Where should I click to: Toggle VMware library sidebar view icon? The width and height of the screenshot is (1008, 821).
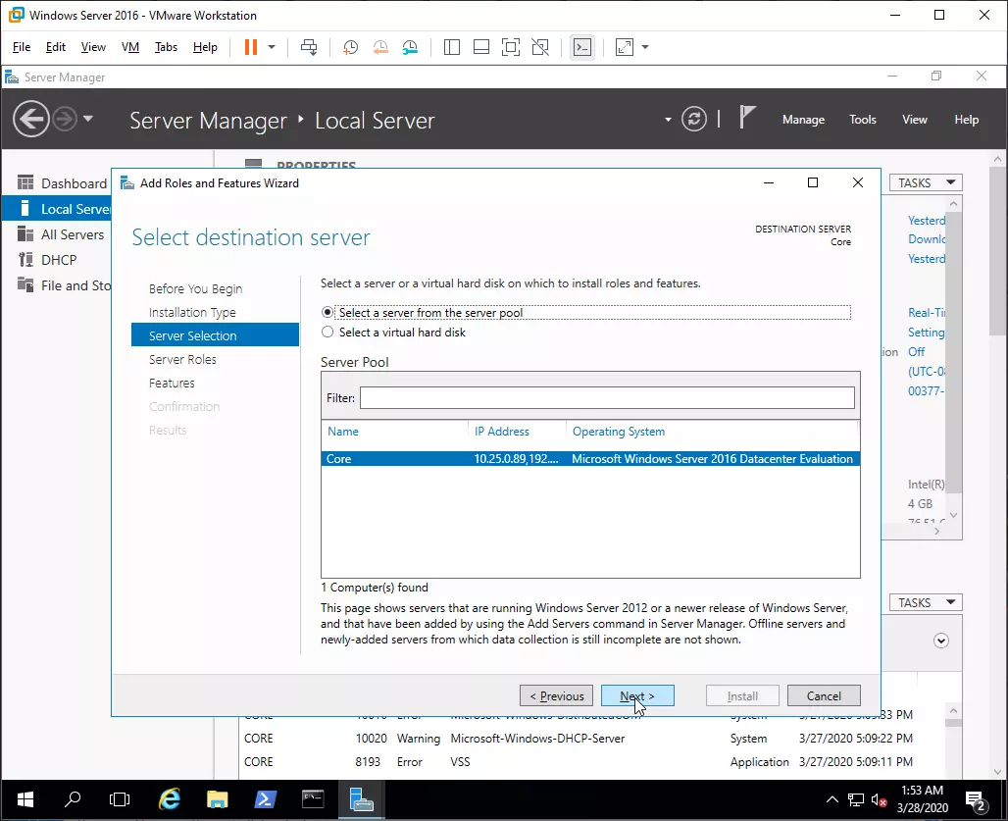point(452,47)
